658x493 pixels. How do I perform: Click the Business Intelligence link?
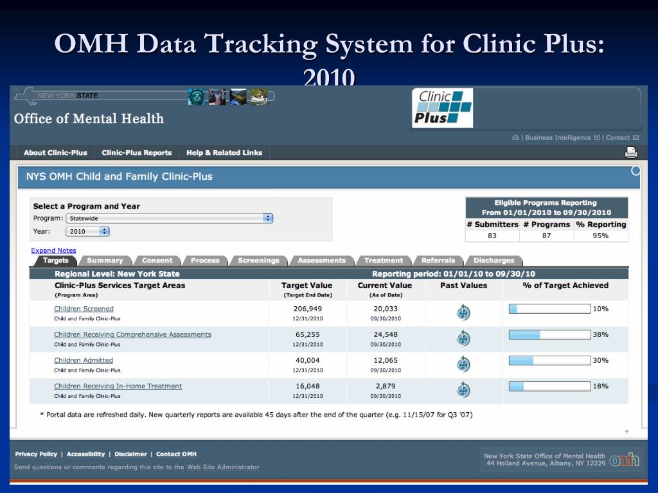[x=558, y=137]
